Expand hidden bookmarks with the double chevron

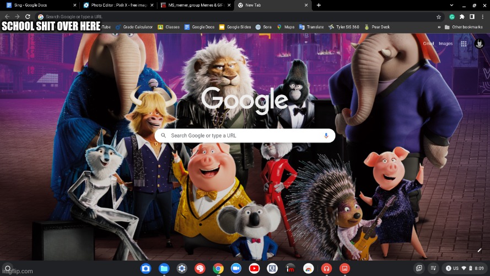(439, 27)
